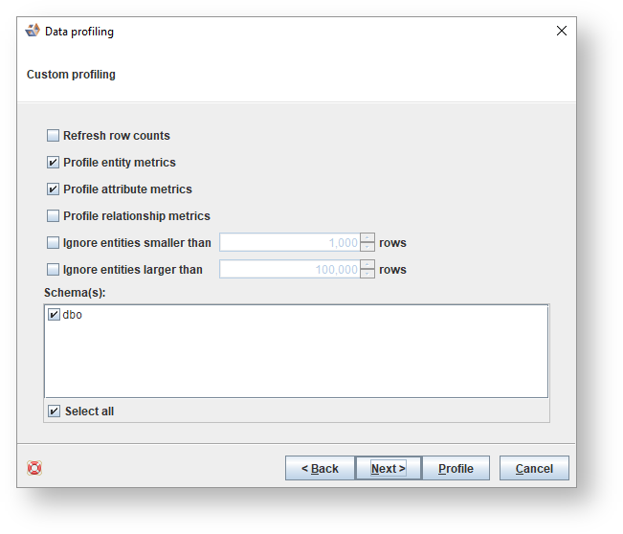Toggle Ignore entities larger than checkbox
The height and width of the screenshot is (534, 623).
point(53,270)
